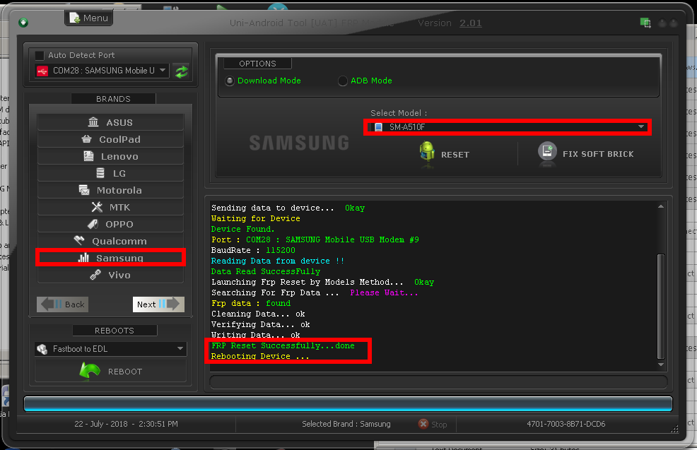Image resolution: width=697 pixels, height=450 pixels.
Task: Click the 'BaudRate : 115200' log line
Action: click(x=253, y=250)
